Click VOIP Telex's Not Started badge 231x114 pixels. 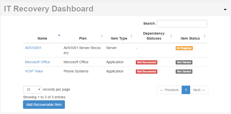184,71
